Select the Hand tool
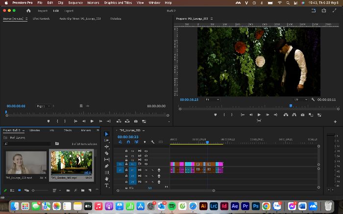Viewport: 343px width, 214px height. click(106, 179)
